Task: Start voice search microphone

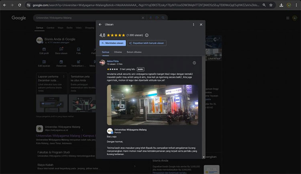Action: click(150, 18)
